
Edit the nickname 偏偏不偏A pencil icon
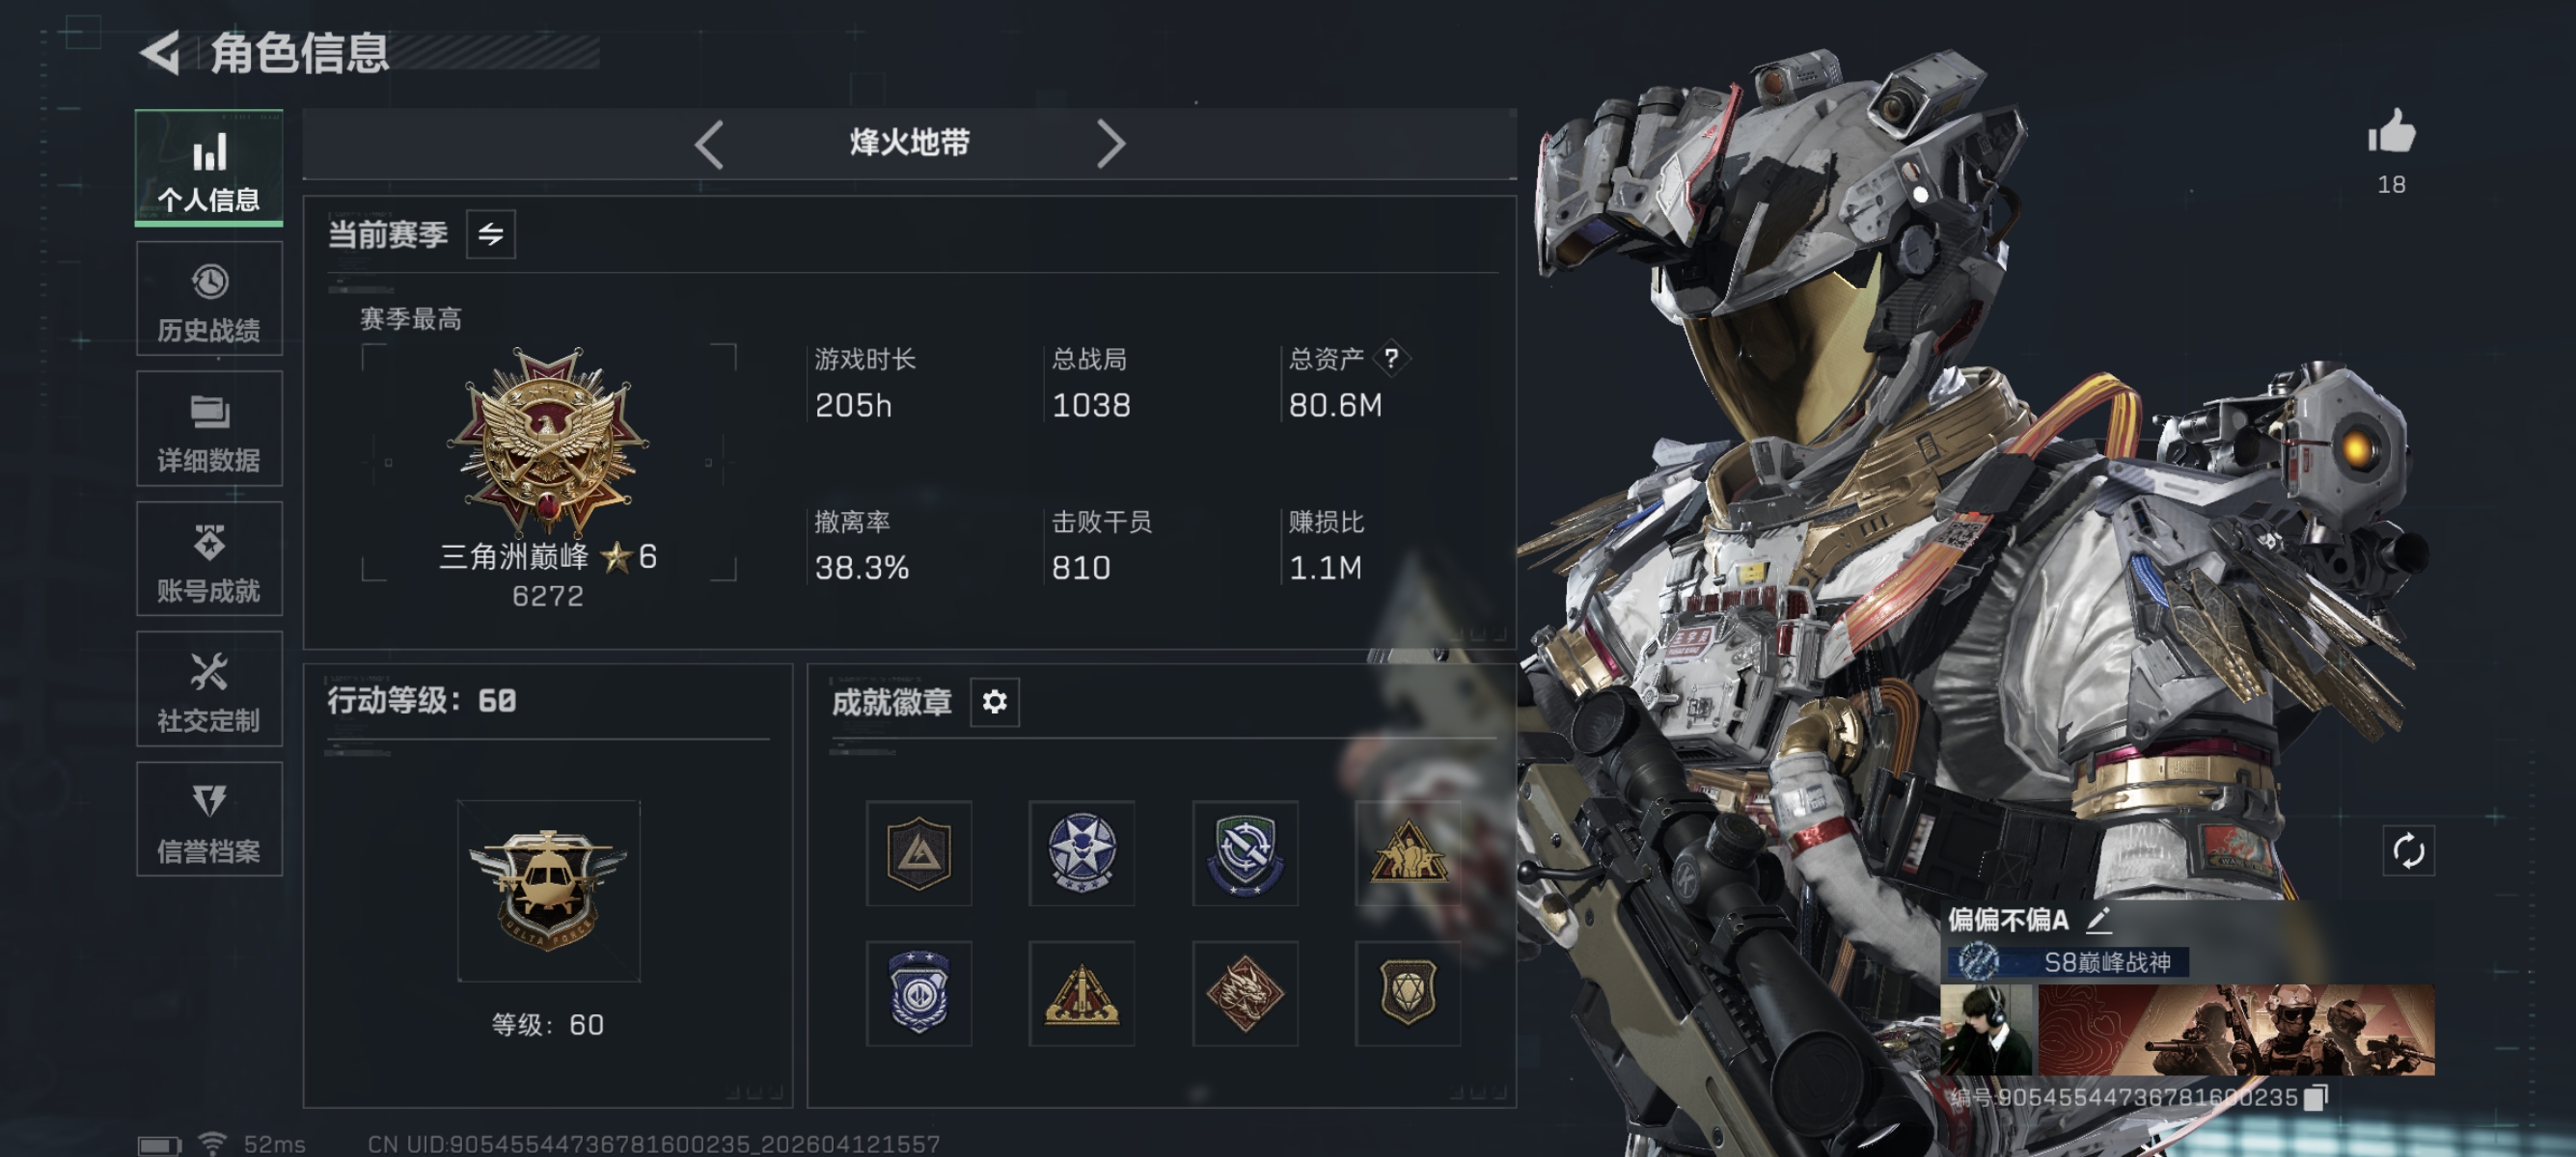pos(2098,919)
